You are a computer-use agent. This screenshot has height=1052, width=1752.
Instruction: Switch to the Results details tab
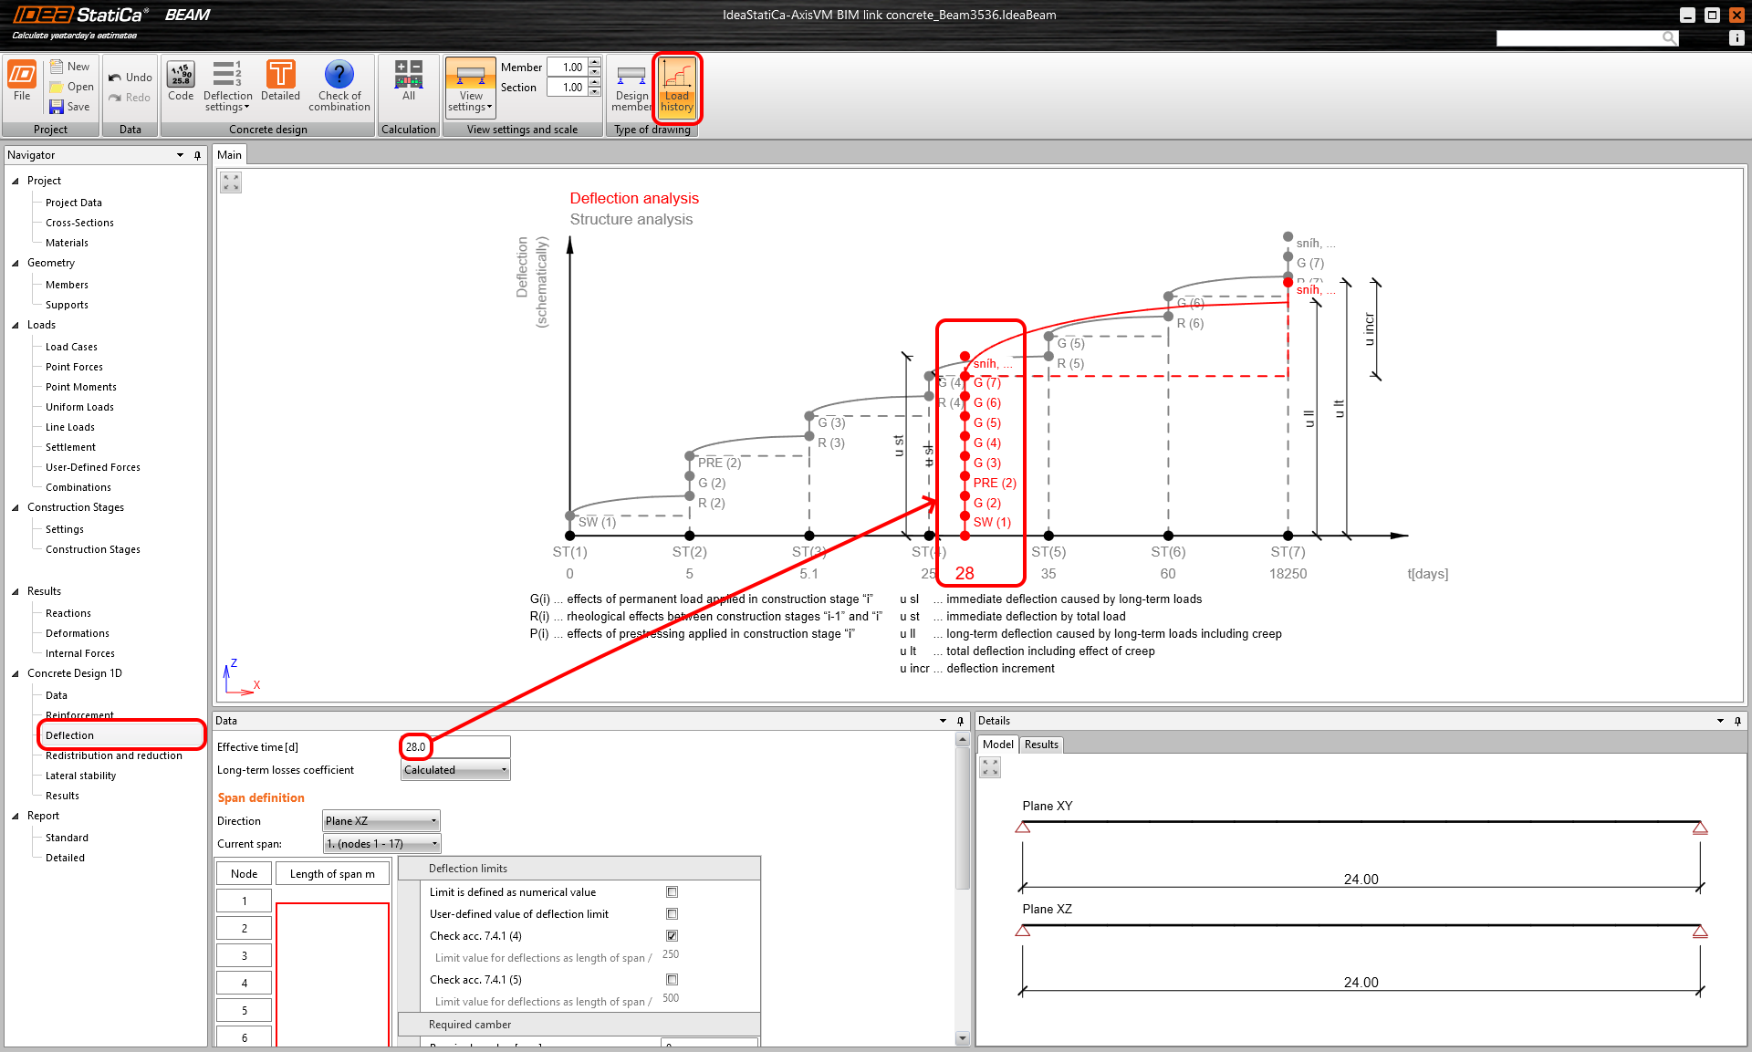click(x=1041, y=745)
